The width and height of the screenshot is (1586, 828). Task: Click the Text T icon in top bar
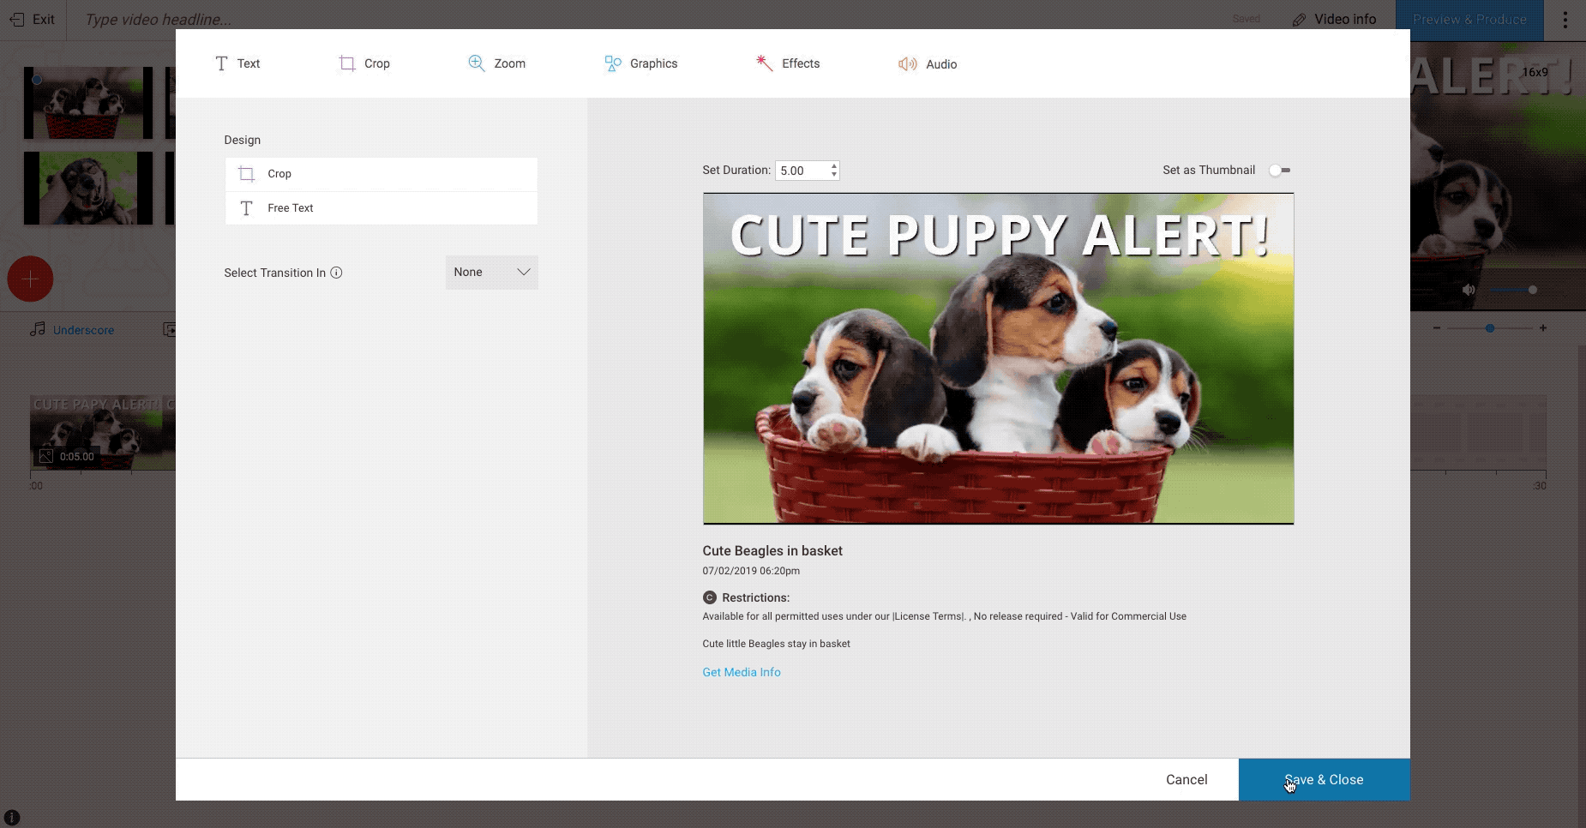pyautogui.click(x=221, y=63)
